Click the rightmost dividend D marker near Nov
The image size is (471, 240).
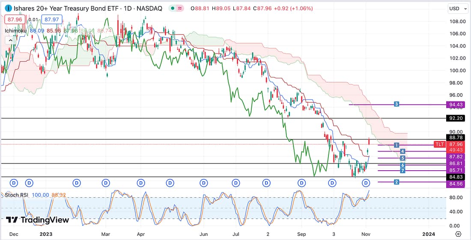point(366,183)
